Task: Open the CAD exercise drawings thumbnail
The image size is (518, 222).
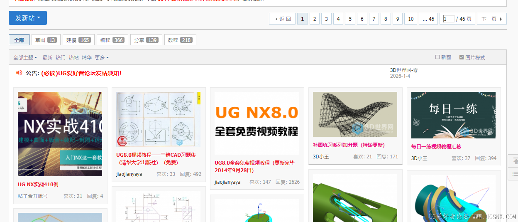Action: [158, 119]
